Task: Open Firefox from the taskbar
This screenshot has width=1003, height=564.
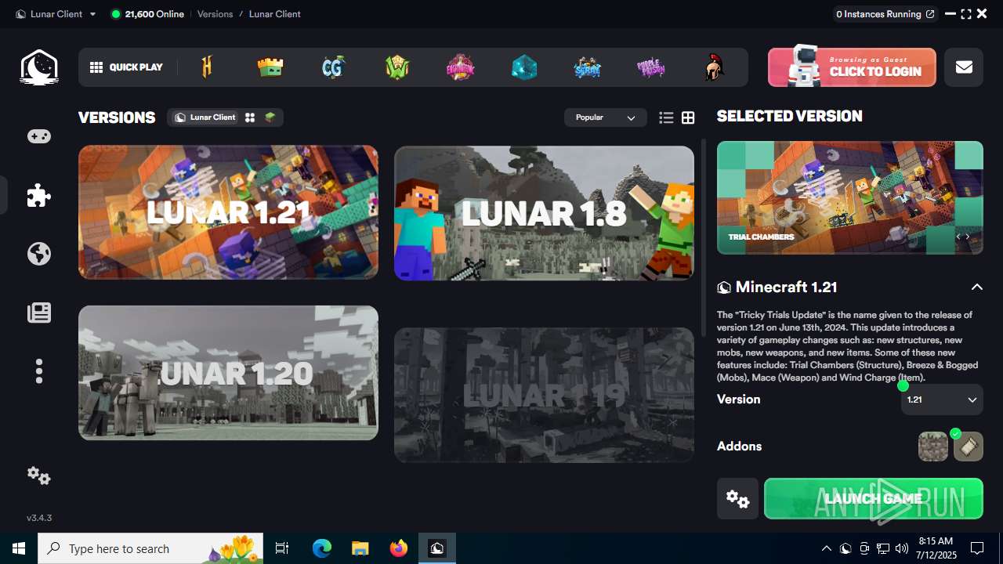Action: (x=398, y=548)
